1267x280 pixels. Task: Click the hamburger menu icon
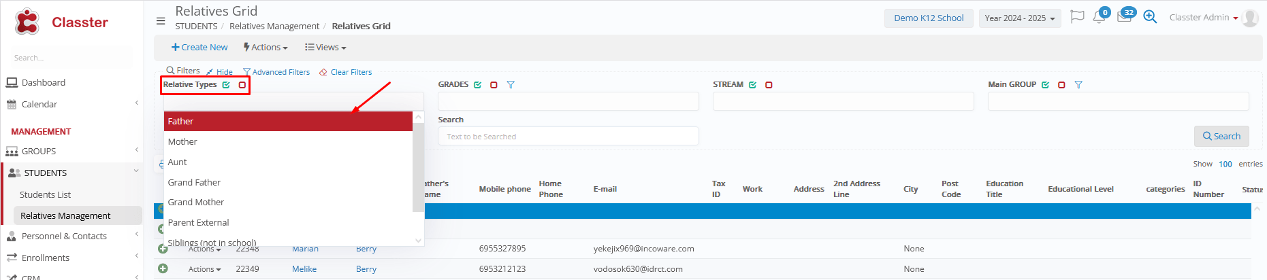[x=161, y=21]
